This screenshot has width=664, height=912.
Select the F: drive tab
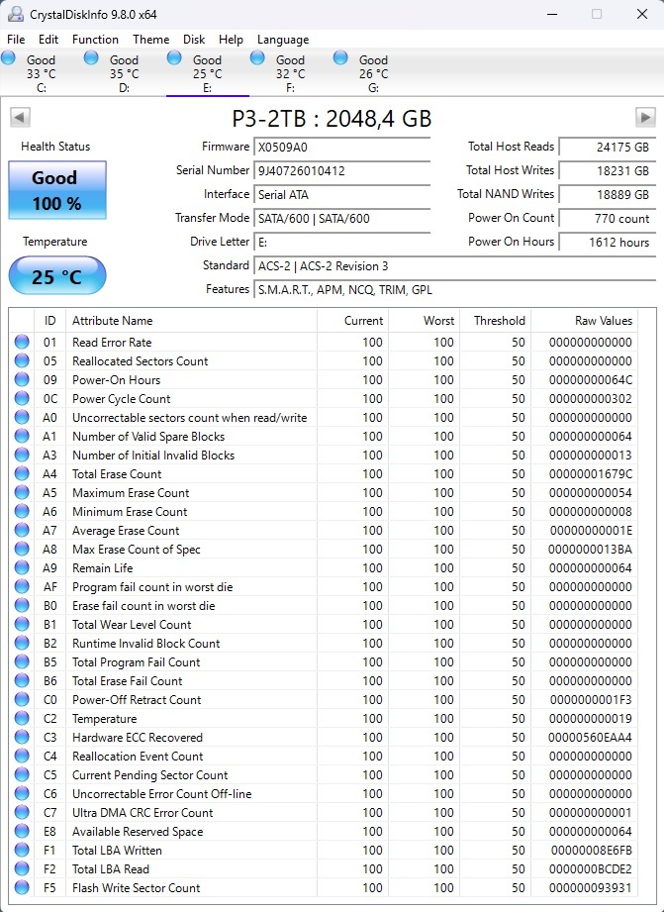[291, 73]
